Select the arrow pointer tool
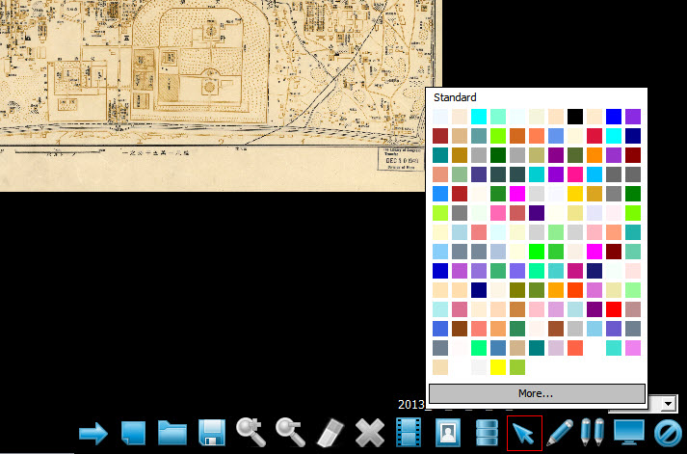This screenshot has width=687, height=454. 524,433
